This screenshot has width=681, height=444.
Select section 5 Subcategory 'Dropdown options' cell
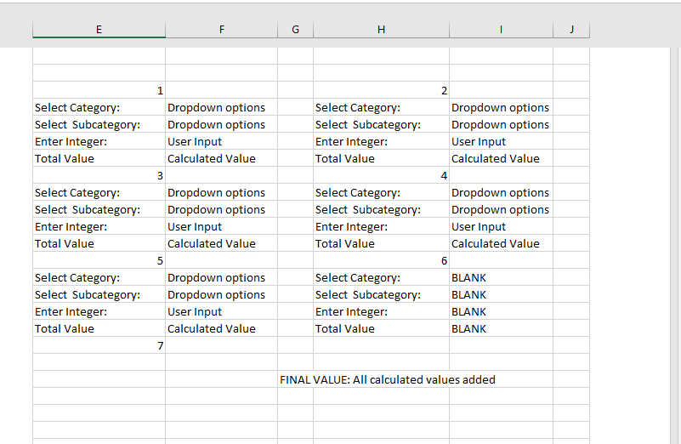click(222, 294)
